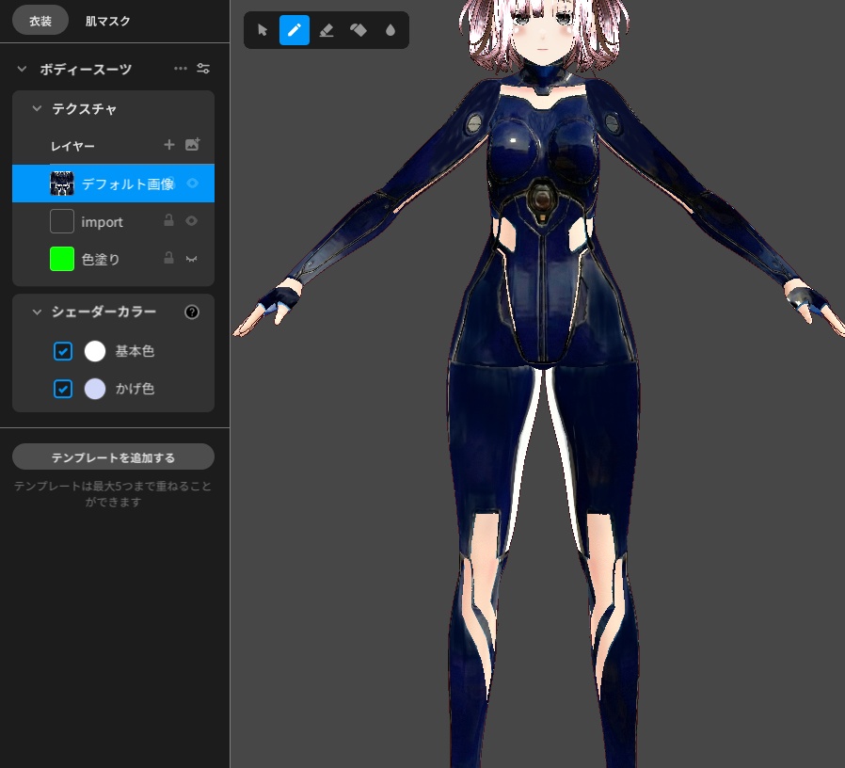Hide the デフォルト画像 layer
Screen dimensions: 845x768
coord(192,184)
